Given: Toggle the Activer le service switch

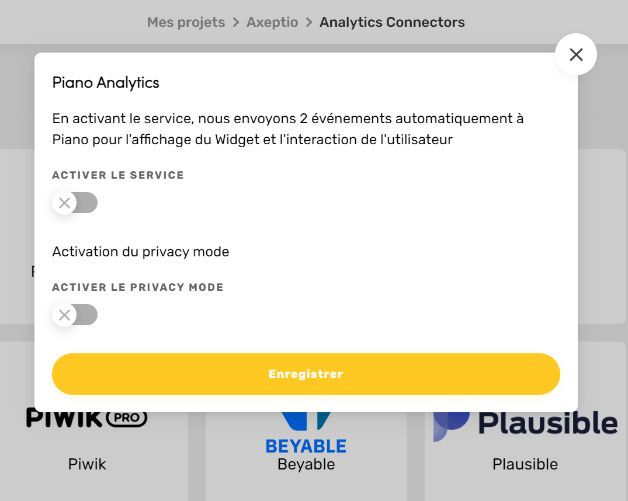Looking at the screenshot, I should coord(75,203).
